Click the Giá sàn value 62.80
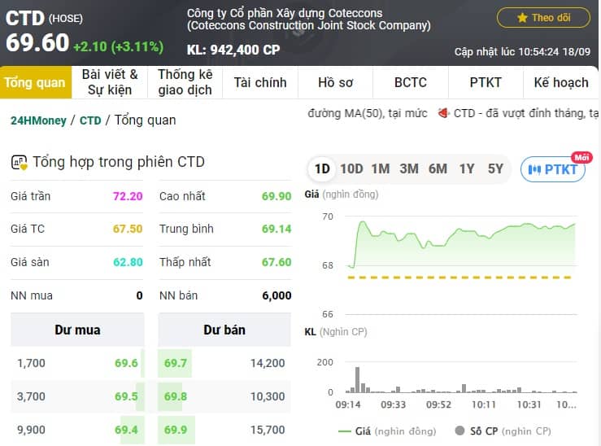The width and height of the screenshot is (601, 446). [128, 262]
